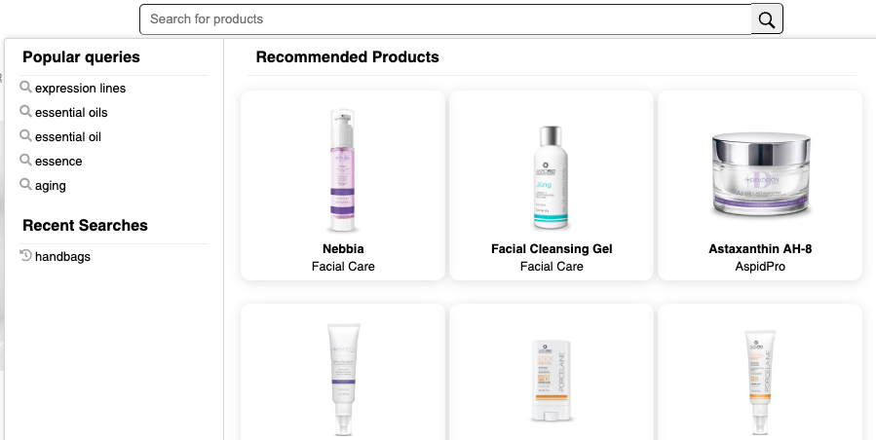Click the magnifying glass search button
This screenshot has height=440, width=876.
pyautogui.click(x=767, y=19)
